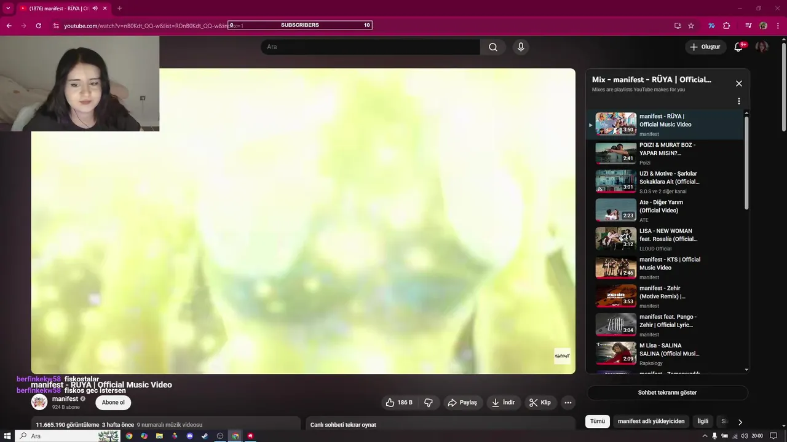
Task: Subscribe with Abone ol button
Action: coord(113,403)
